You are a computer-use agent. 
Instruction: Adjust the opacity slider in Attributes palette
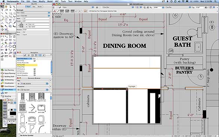[x=12, y=119]
